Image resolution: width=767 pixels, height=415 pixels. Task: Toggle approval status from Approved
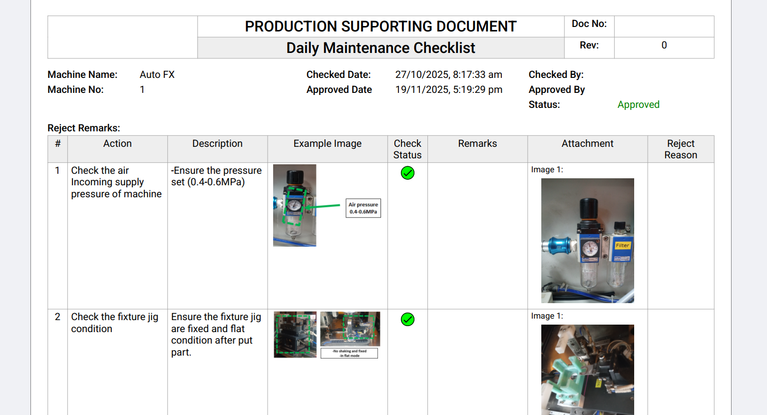pyautogui.click(x=639, y=104)
